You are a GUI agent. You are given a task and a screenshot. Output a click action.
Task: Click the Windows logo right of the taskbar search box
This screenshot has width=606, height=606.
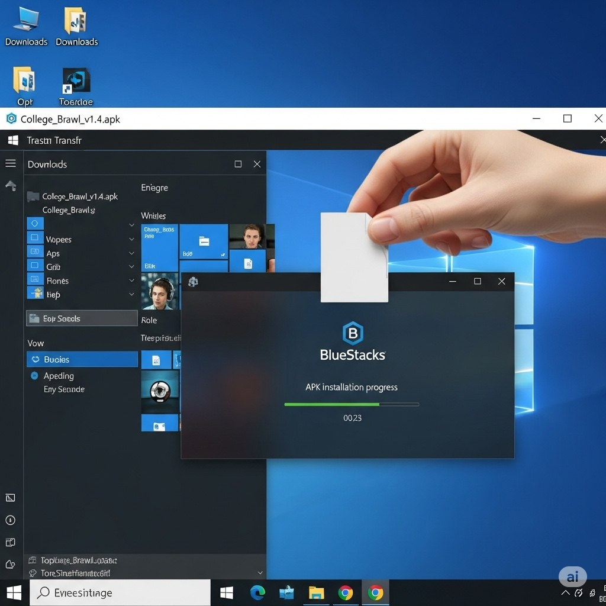[x=227, y=592]
